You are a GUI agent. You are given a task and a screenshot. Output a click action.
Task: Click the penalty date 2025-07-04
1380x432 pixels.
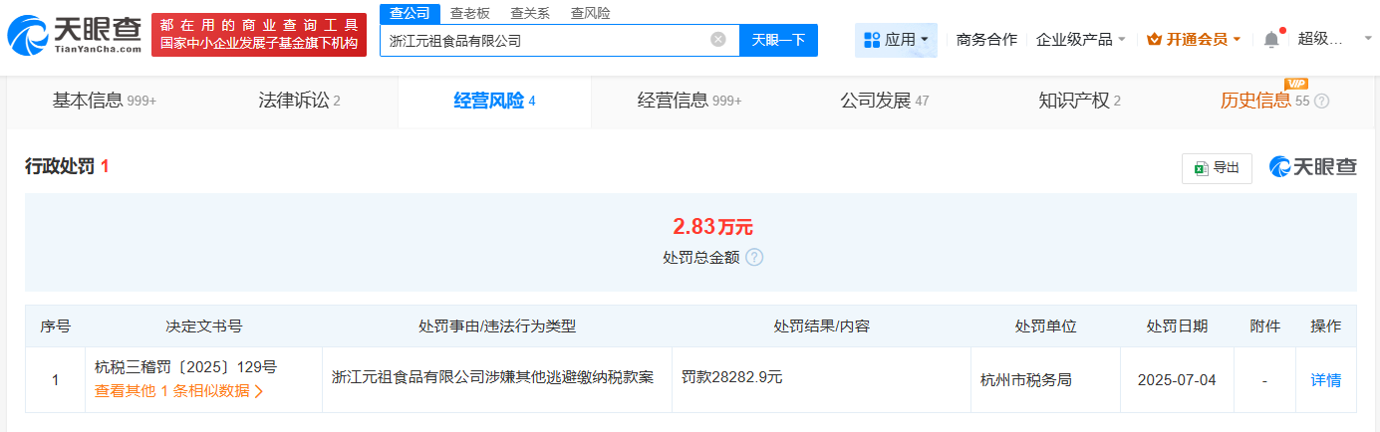point(1177,379)
